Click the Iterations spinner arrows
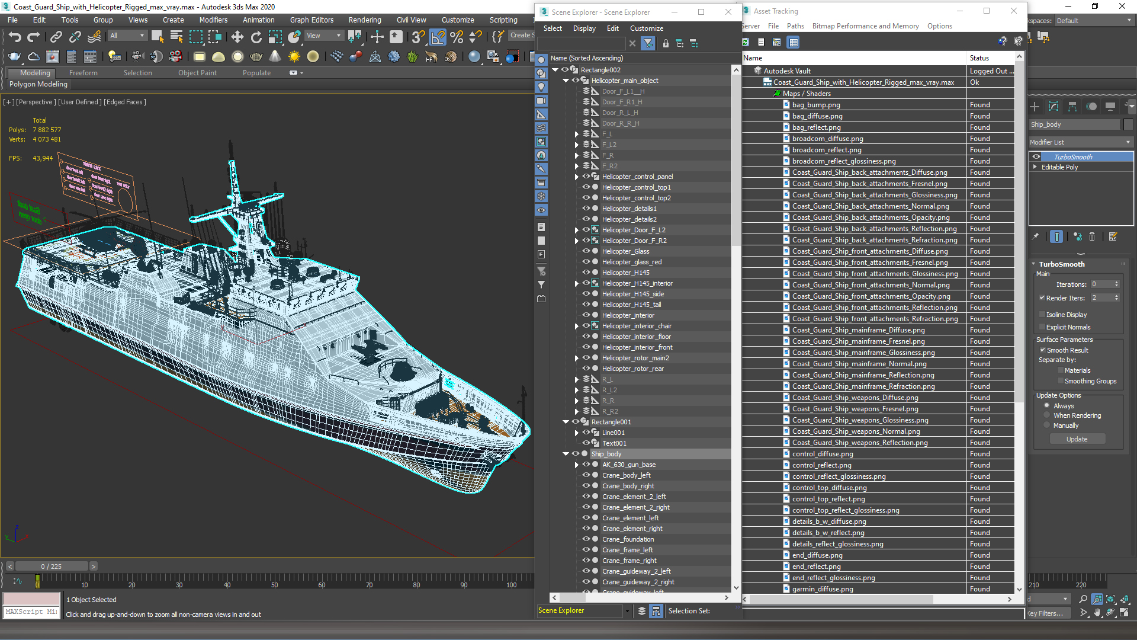The image size is (1137, 640). tap(1117, 284)
